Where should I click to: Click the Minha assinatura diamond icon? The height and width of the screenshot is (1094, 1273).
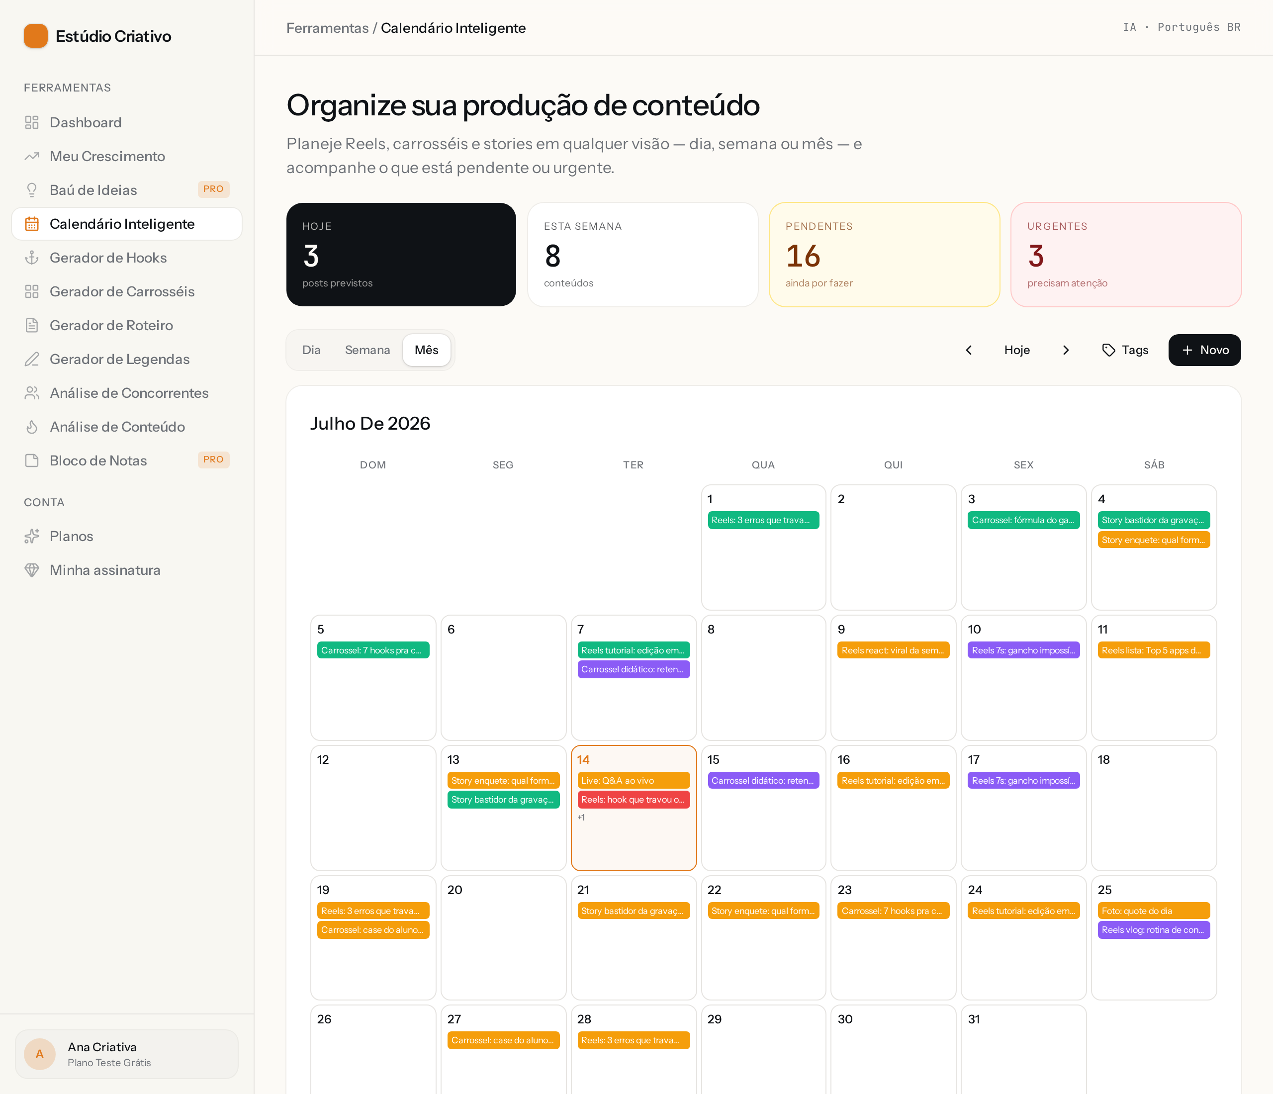click(32, 570)
